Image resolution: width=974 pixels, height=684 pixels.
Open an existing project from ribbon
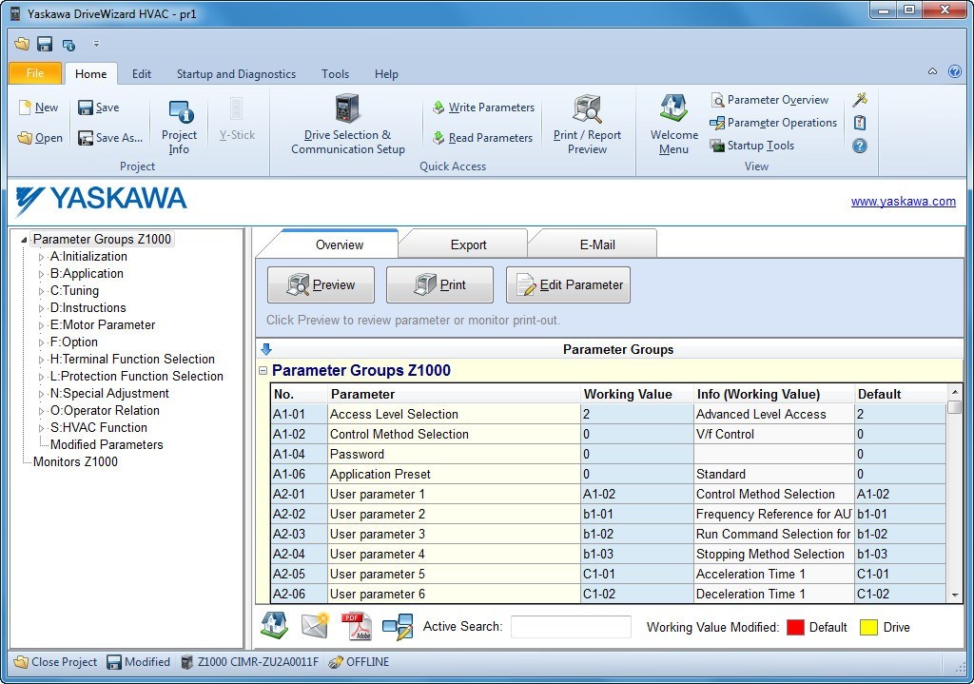pyautogui.click(x=40, y=137)
